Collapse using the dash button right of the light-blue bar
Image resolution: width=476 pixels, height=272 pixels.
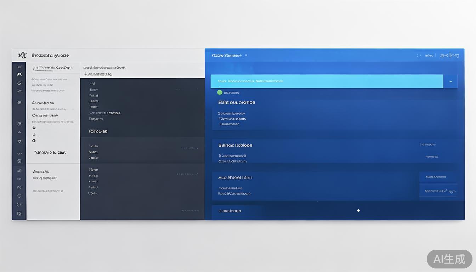click(x=450, y=81)
